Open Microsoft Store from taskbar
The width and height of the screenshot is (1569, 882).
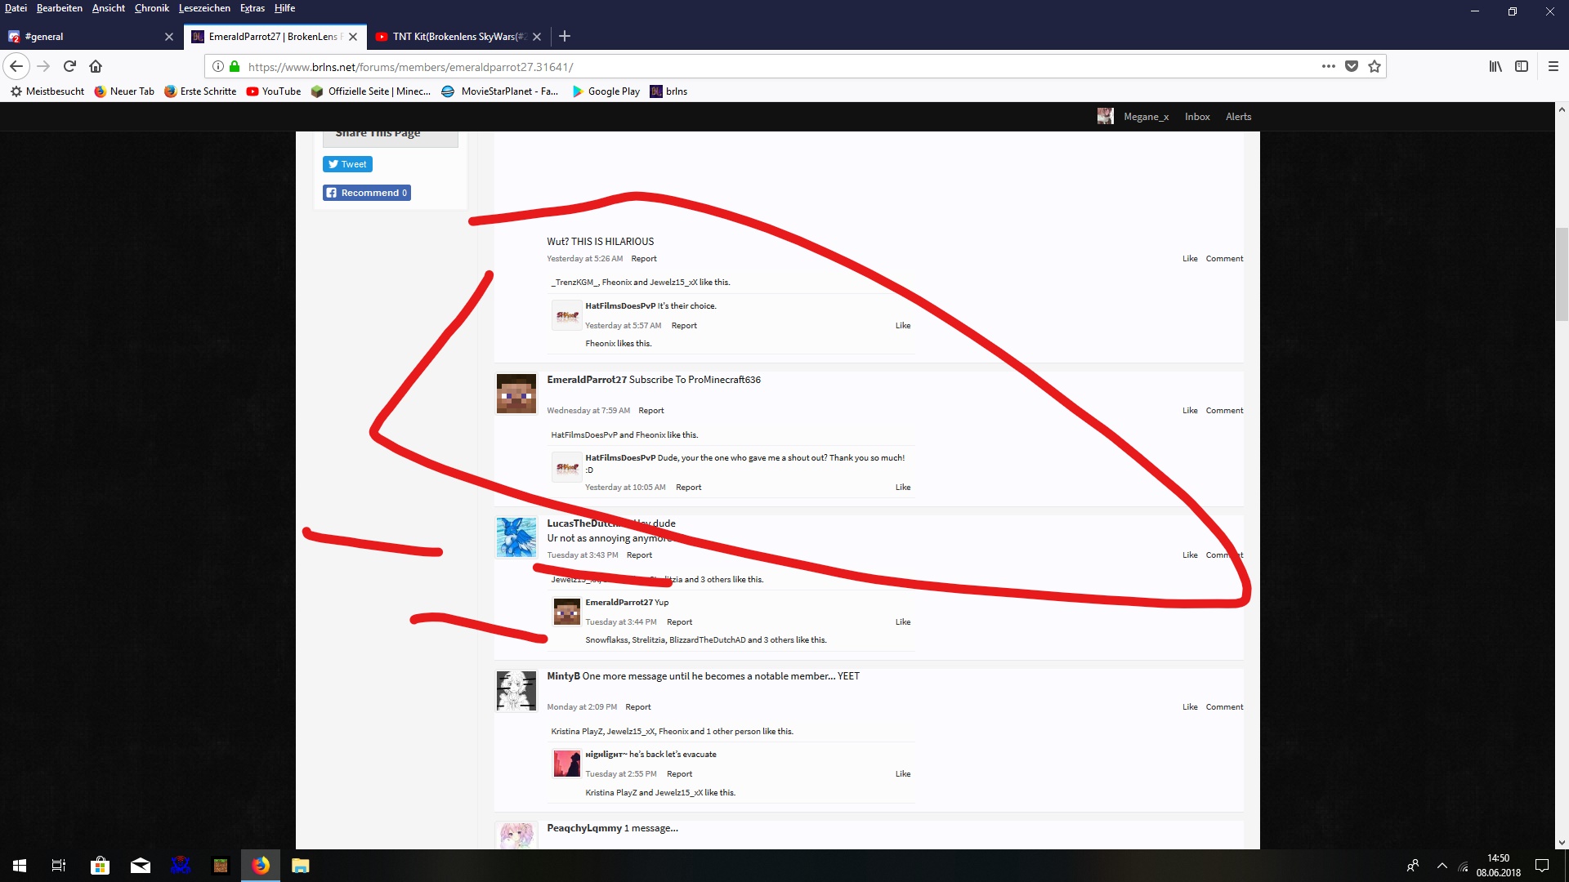[x=100, y=866]
